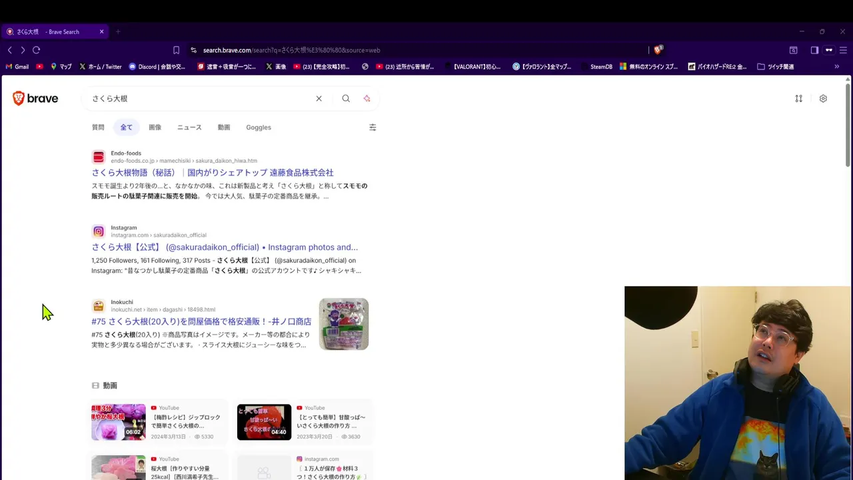Toggle the browser sidebar panel
The image size is (853, 480).
[814, 50]
